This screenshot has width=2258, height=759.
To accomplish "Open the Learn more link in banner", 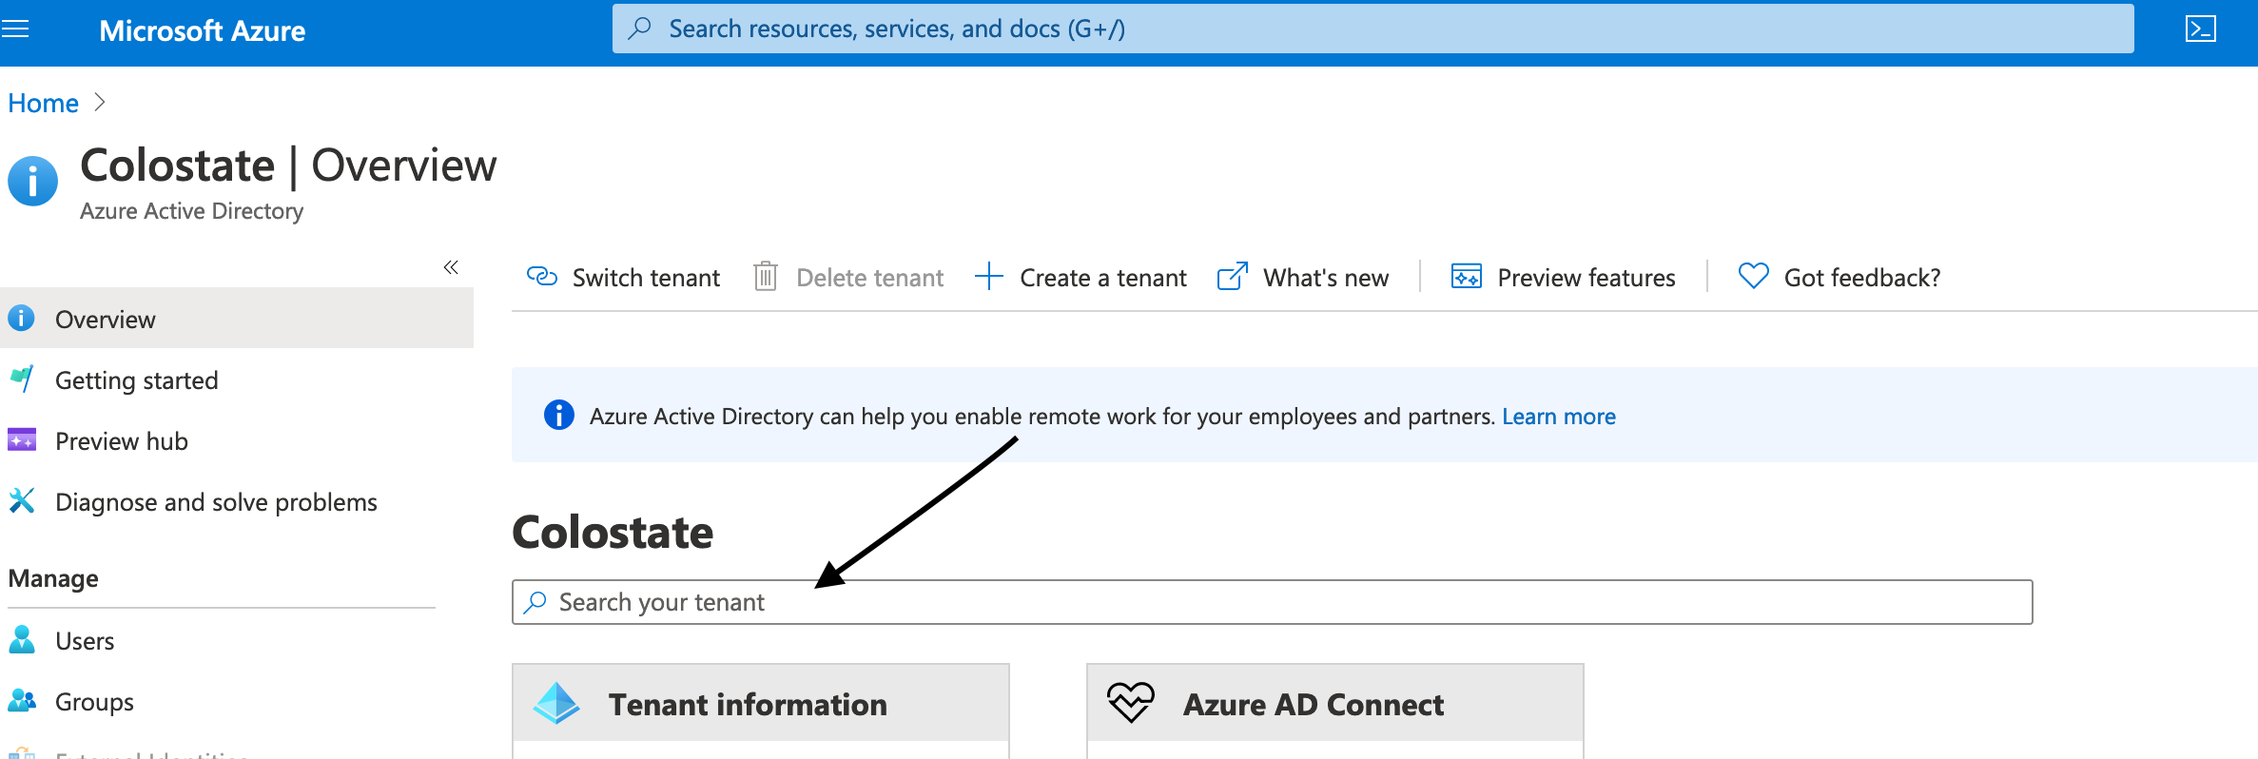I will pyautogui.click(x=1559, y=417).
